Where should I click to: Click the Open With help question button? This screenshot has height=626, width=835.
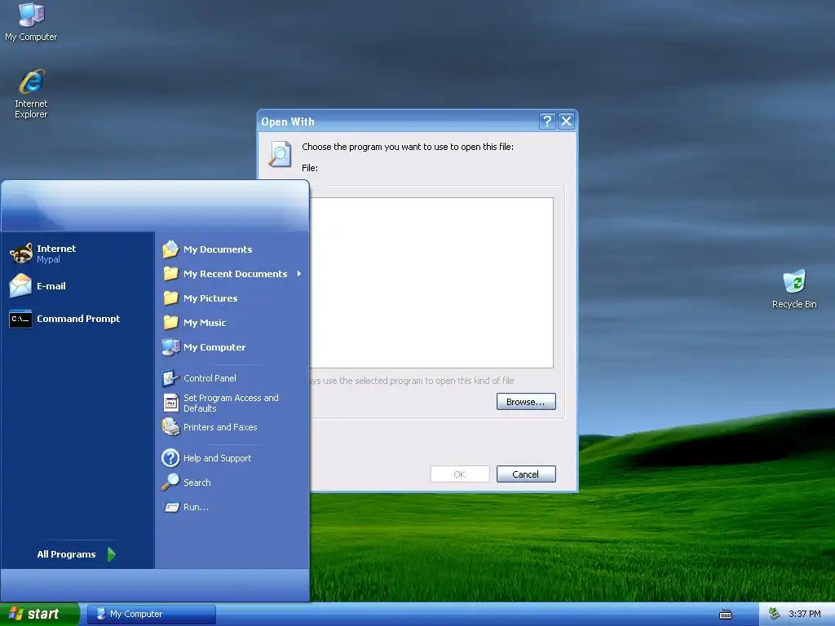click(547, 121)
